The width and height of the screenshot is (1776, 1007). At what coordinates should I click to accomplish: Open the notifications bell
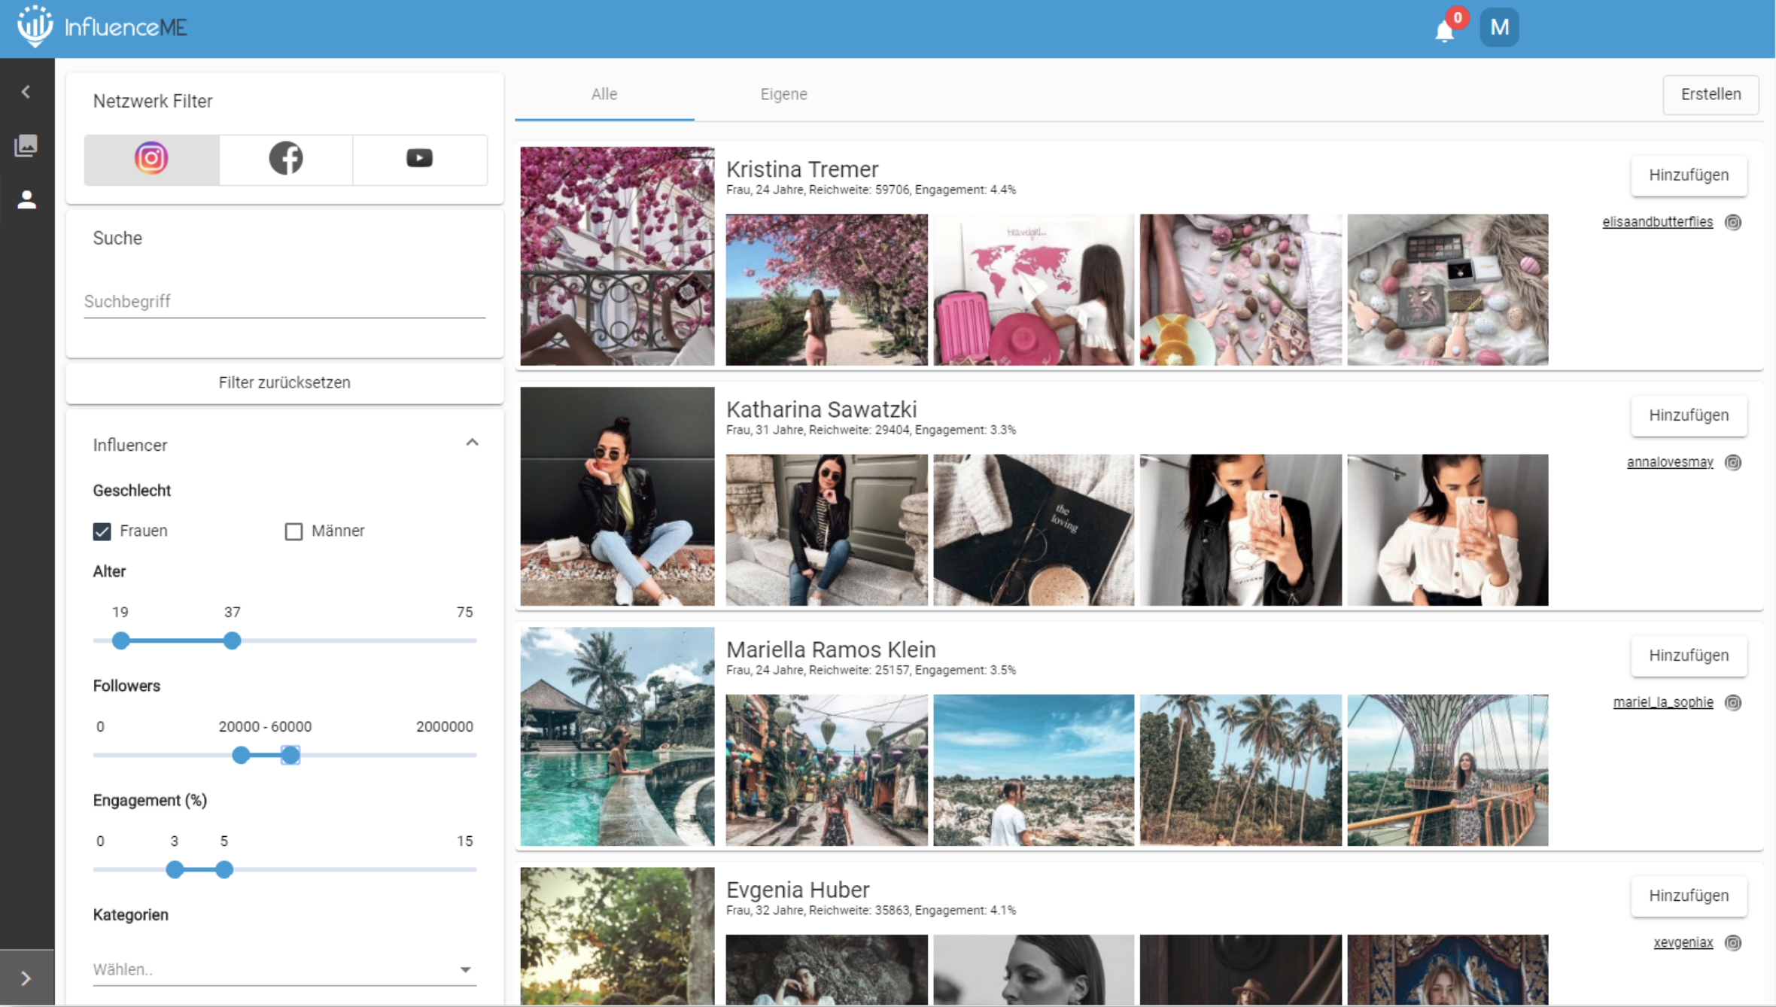(1443, 30)
